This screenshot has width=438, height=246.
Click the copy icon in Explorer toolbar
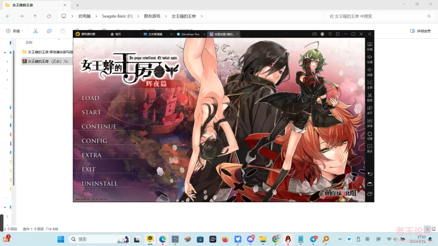[x=49, y=31]
